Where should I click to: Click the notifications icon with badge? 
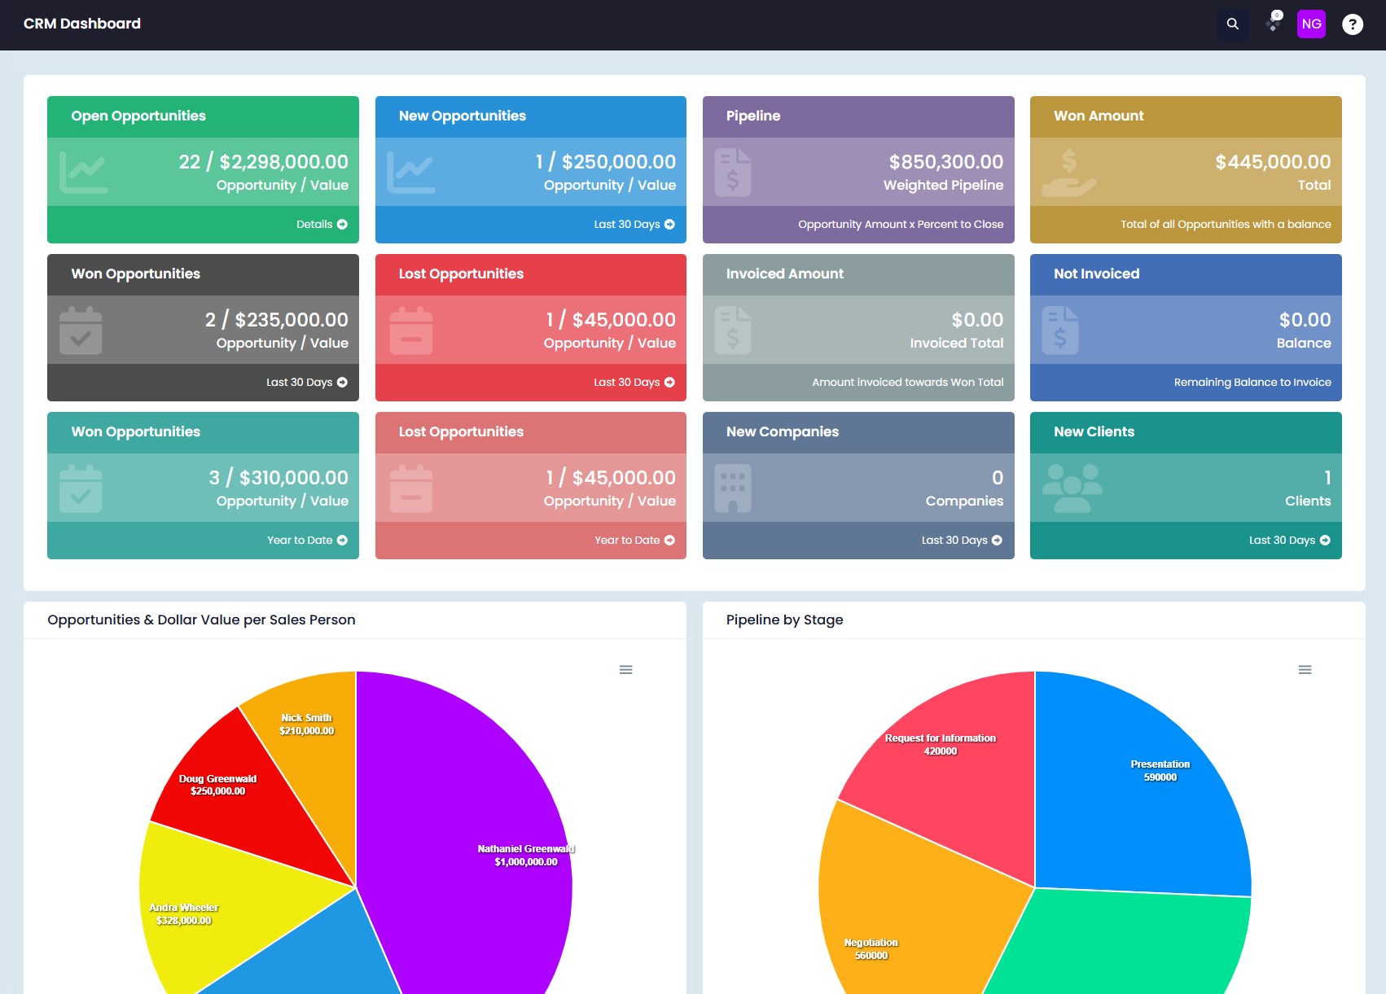click(x=1274, y=23)
